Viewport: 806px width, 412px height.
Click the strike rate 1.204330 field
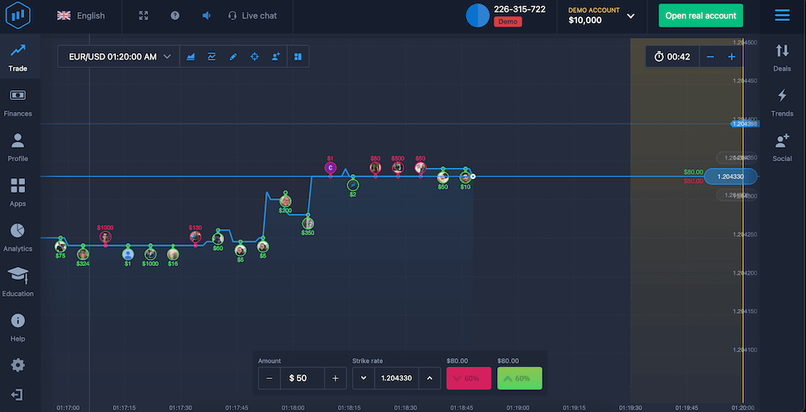tap(396, 378)
